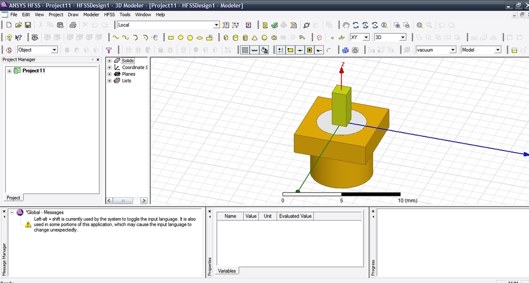Open the Modeler menu
The width and height of the screenshot is (529, 283).
pos(91,14)
